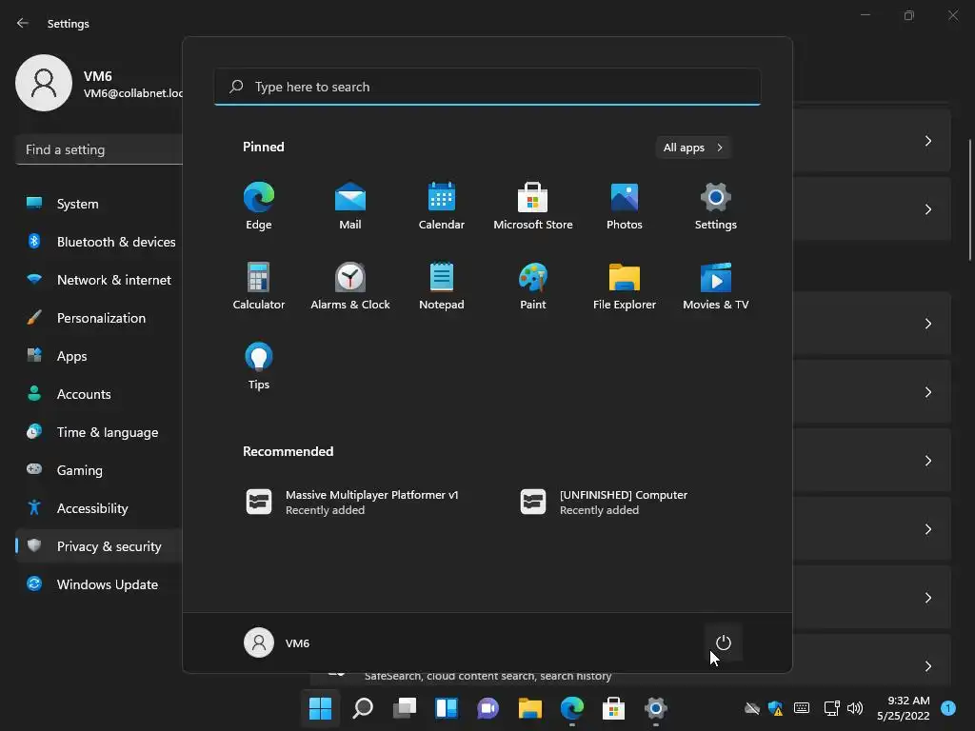
Task: Launch Notepad
Action: (442, 286)
